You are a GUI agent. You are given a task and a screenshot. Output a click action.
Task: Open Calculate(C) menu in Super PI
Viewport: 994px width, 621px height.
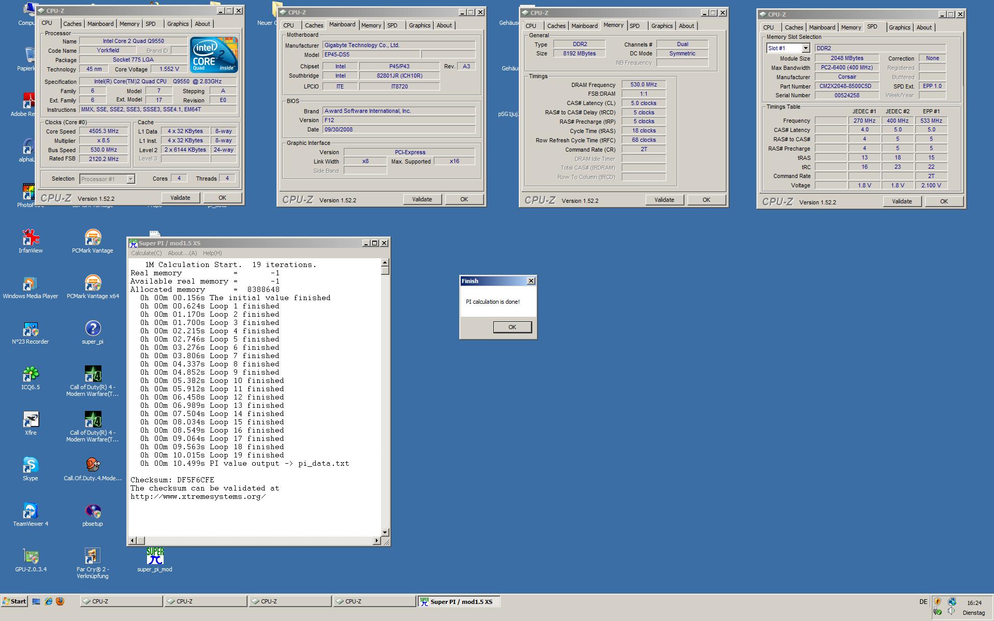[146, 253]
